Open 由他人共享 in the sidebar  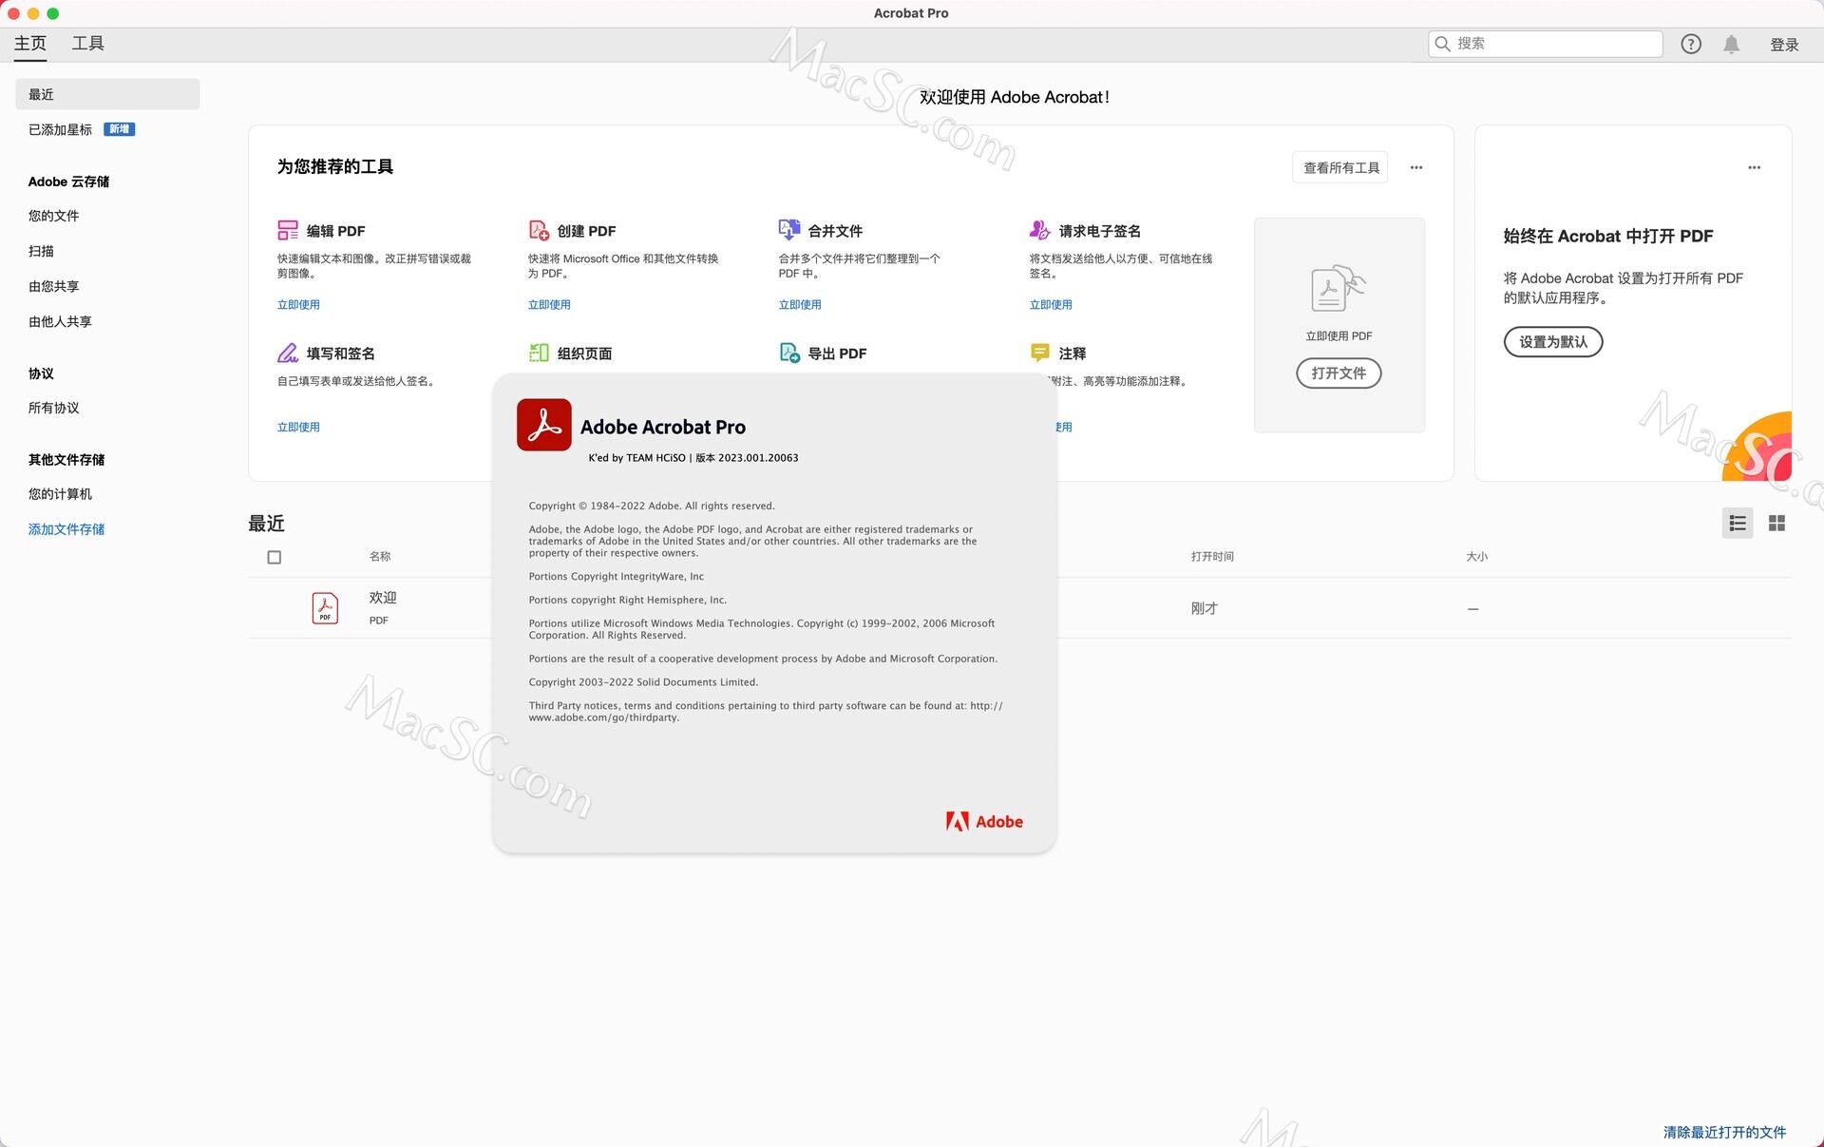pyautogui.click(x=60, y=321)
